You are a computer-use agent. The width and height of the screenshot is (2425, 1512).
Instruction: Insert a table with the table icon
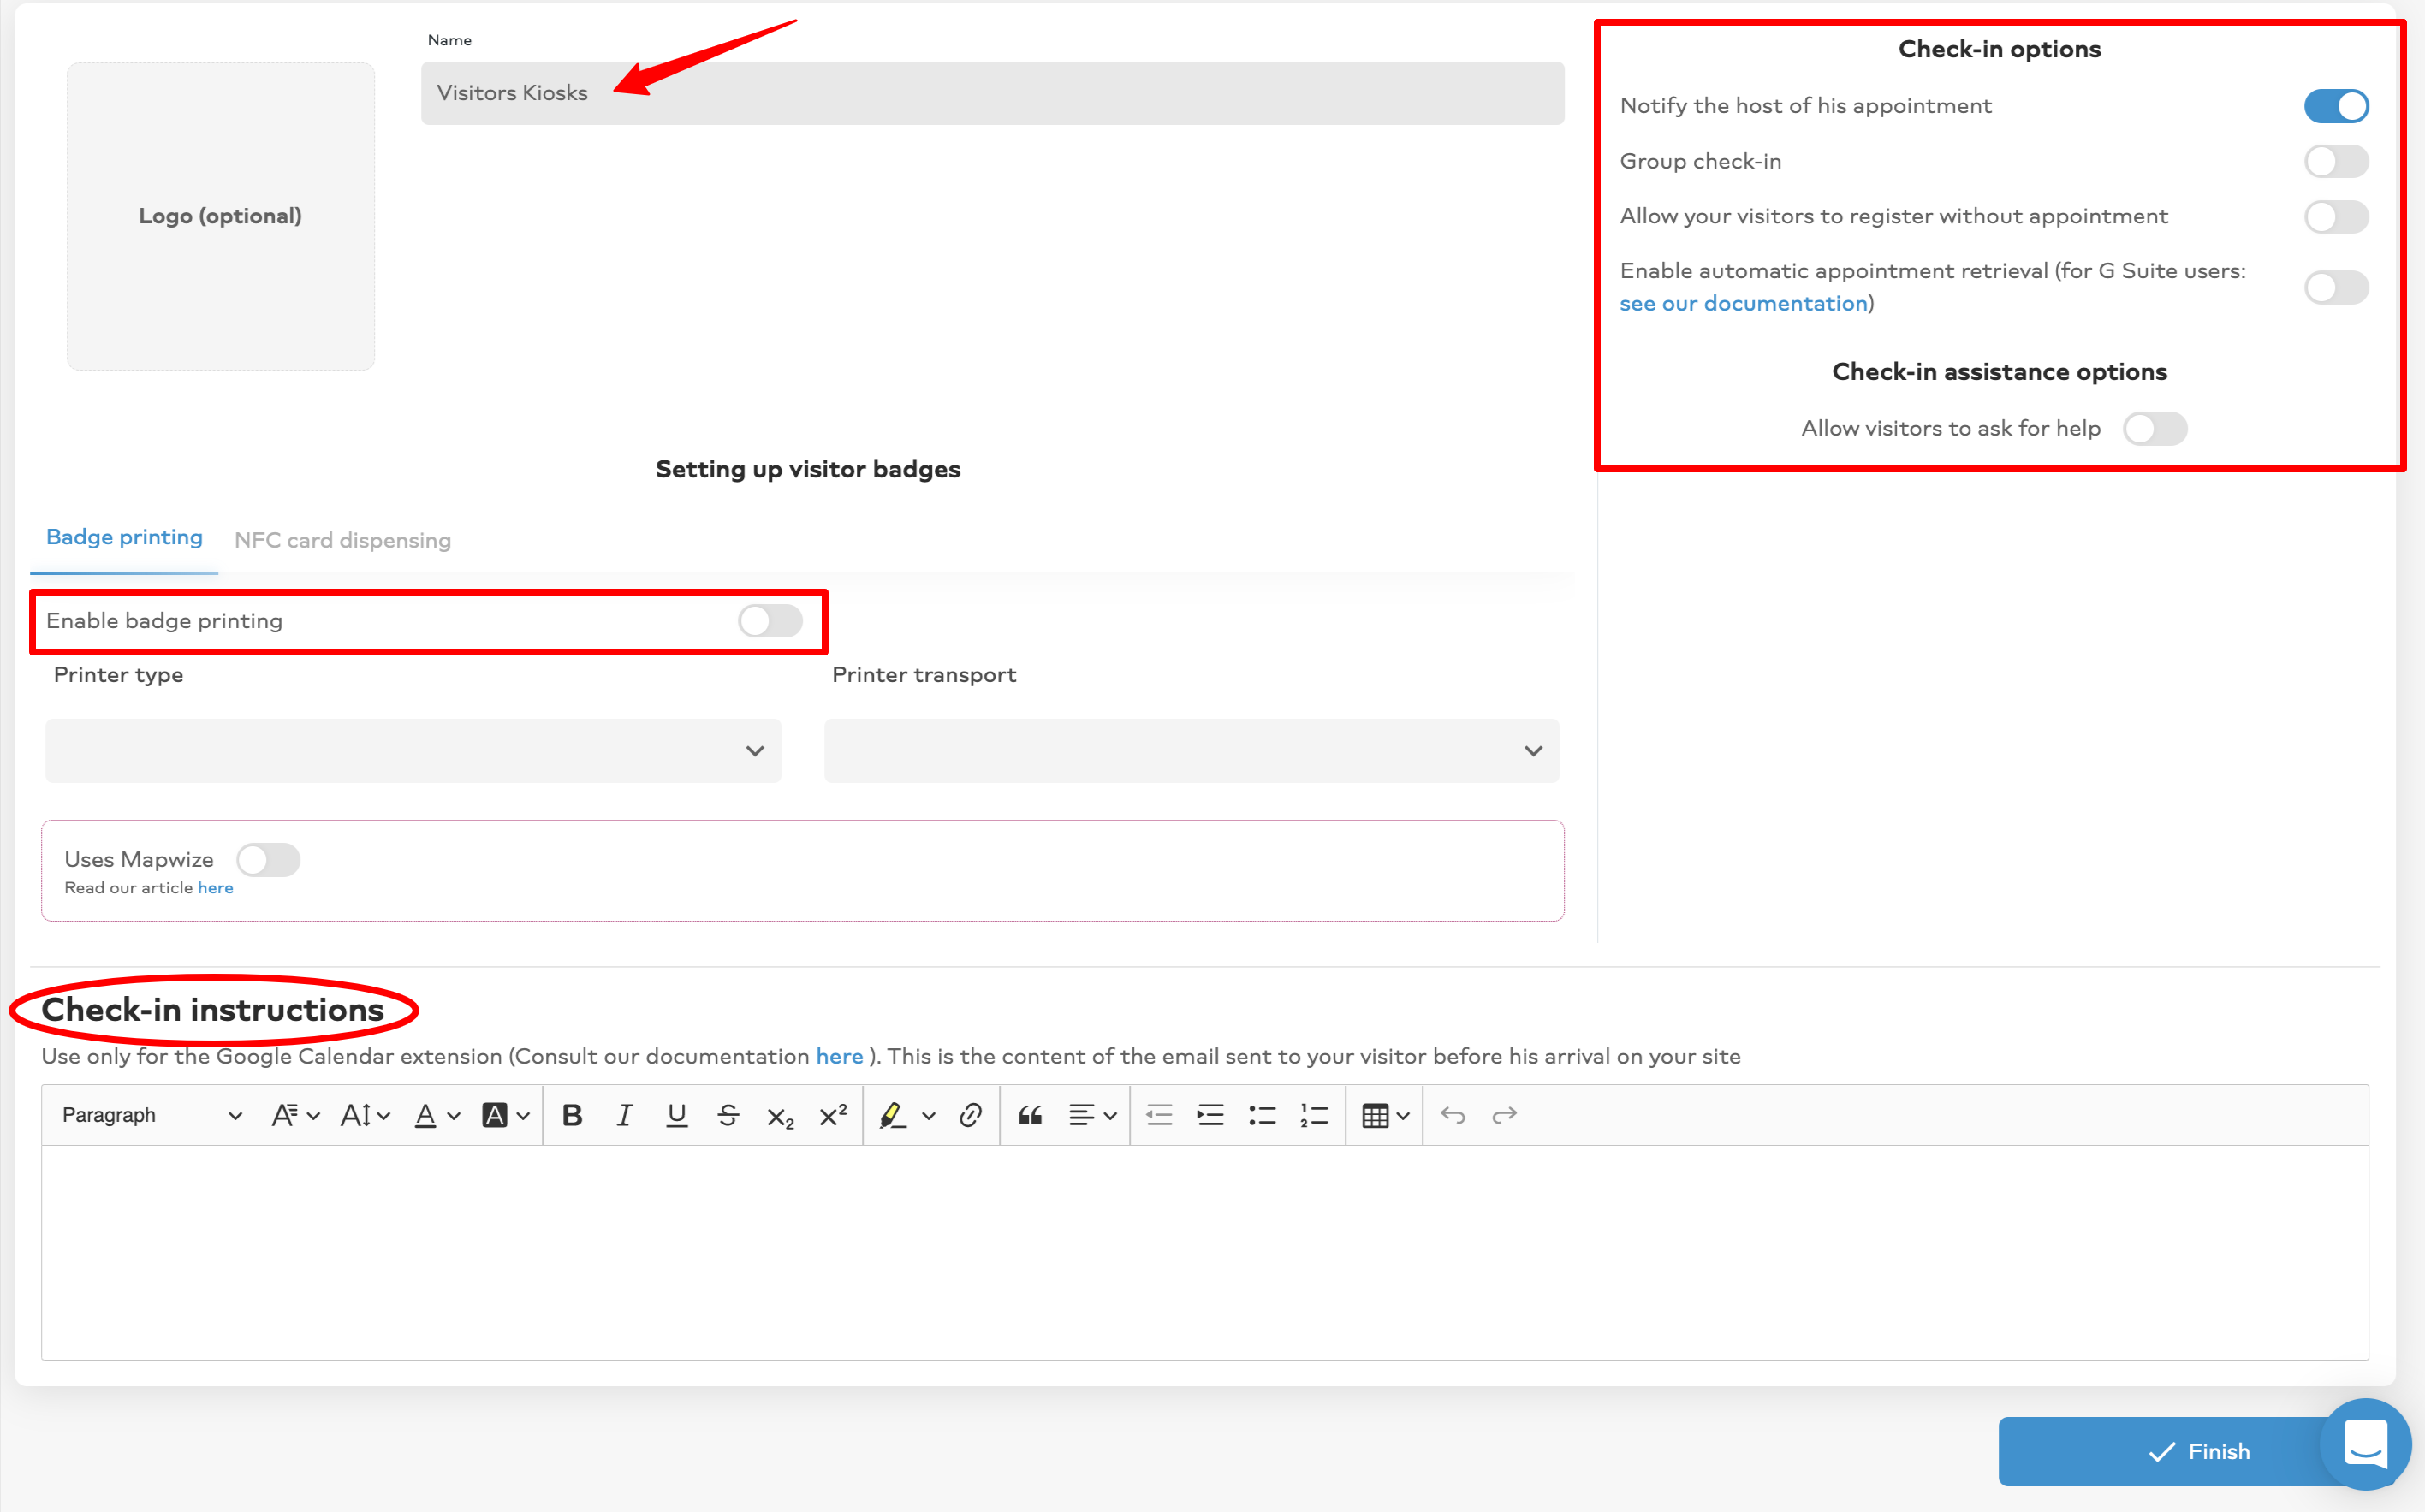[x=1376, y=1115]
